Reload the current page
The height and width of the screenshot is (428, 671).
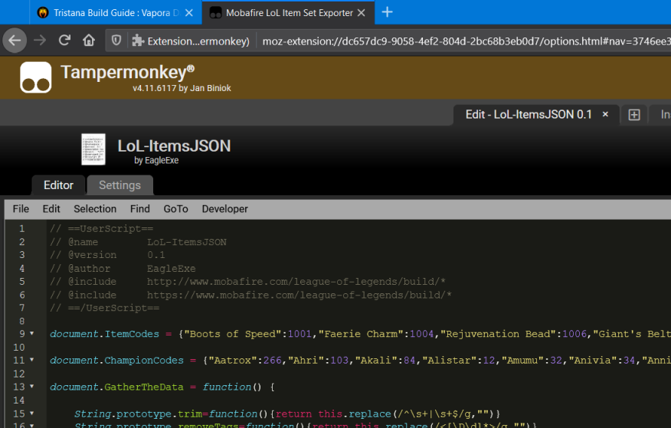point(64,41)
